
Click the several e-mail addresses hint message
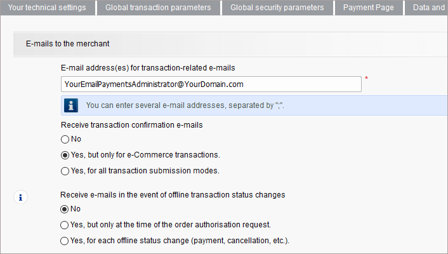click(x=185, y=105)
